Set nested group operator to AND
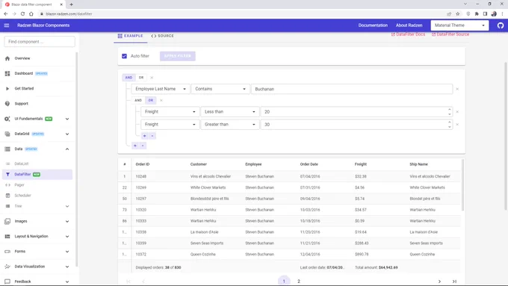The height and width of the screenshot is (286, 508). click(138, 100)
